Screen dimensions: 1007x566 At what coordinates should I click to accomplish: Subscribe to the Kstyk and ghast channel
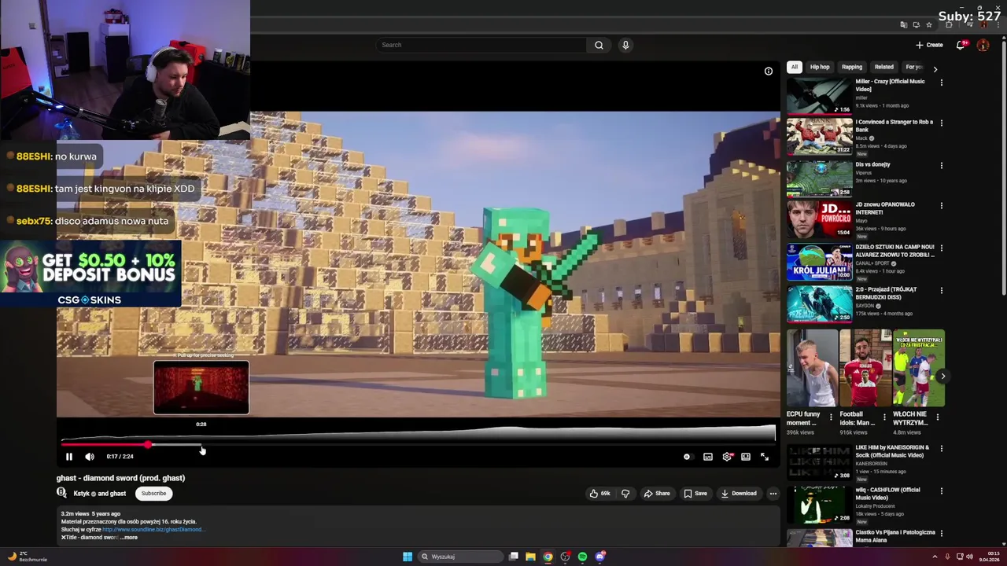point(153,494)
